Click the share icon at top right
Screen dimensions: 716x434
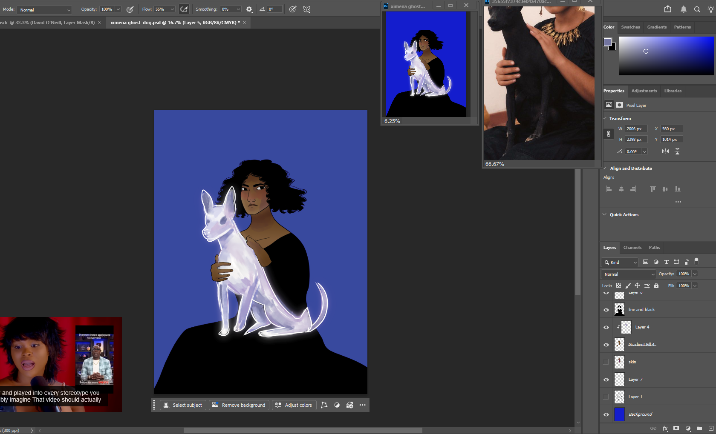pos(668,9)
